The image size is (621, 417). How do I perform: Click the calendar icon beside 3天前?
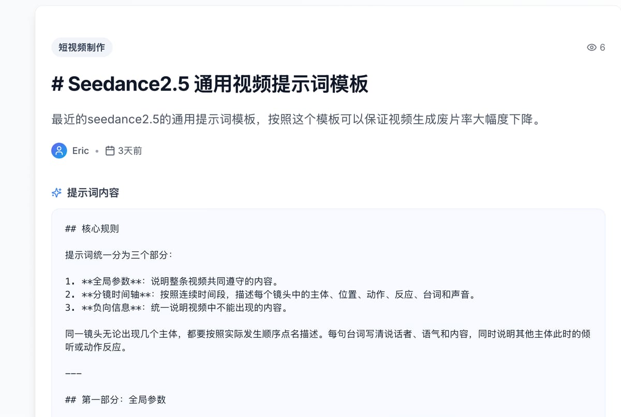click(x=110, y=151)
